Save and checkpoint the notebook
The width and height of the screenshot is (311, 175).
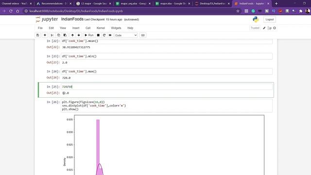(x=38, y=35)
